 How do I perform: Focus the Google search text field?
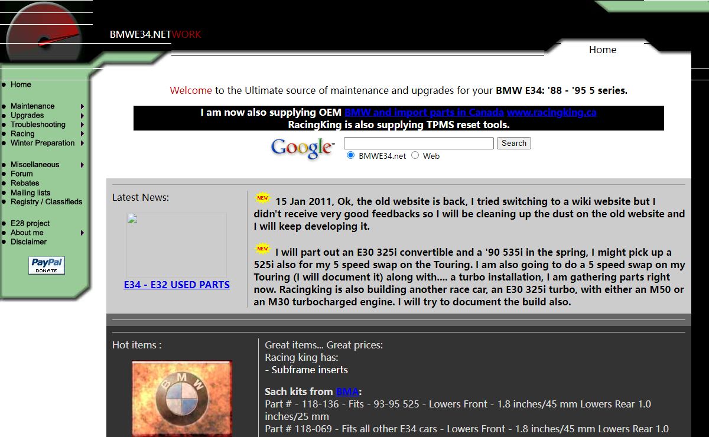tap(419, 143)
